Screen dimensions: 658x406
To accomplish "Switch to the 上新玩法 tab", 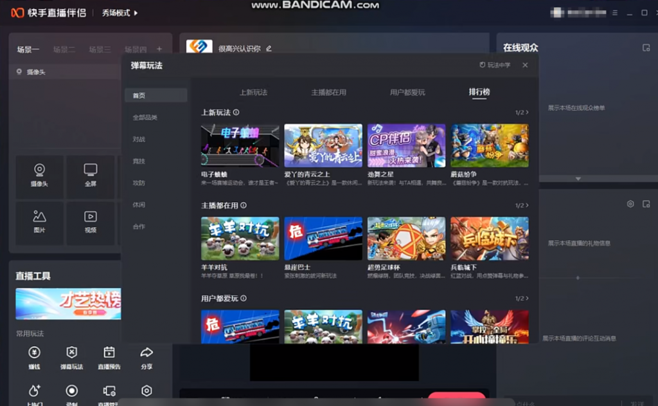I will tap(253, 93).
